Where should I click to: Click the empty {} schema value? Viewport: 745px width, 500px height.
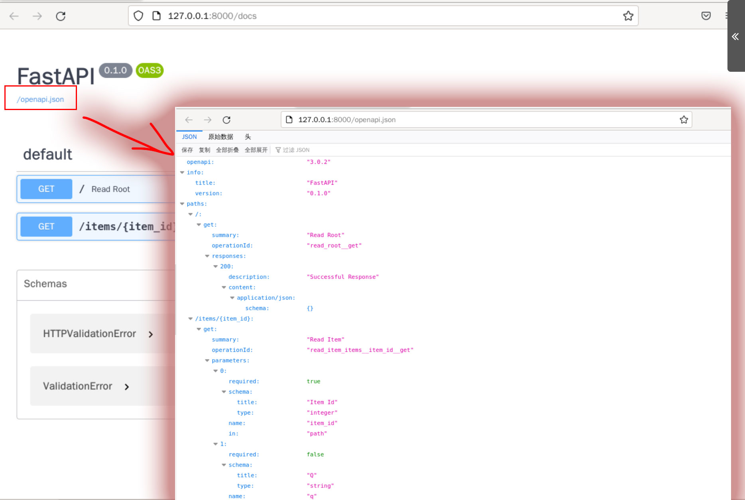click(310, 308)
